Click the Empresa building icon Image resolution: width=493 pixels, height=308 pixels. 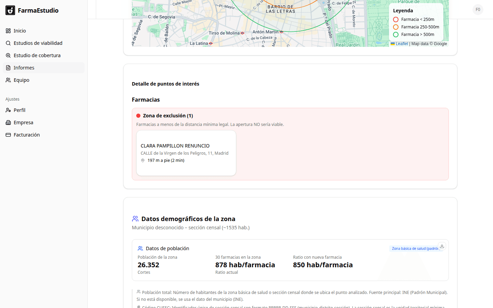coord(8,123)
